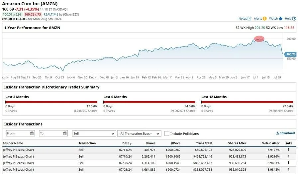Viewport: 299px width, 174px height.
Task: Open the Sell transaction type dropdown
Action: point(94,133)
